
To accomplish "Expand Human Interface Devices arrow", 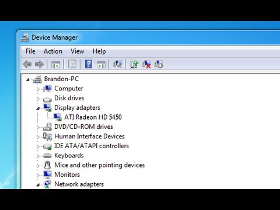I will point(38,137).
